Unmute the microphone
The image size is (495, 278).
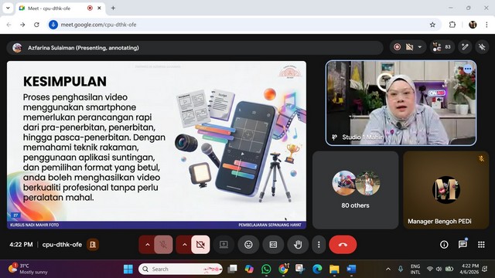pos(163,245)
